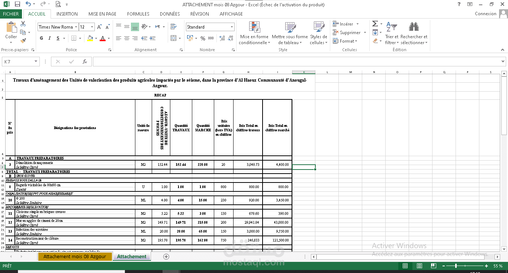Switch to the FORMULES tab
This screenshot has width=508, height=273.
click(x=138, y=14)
